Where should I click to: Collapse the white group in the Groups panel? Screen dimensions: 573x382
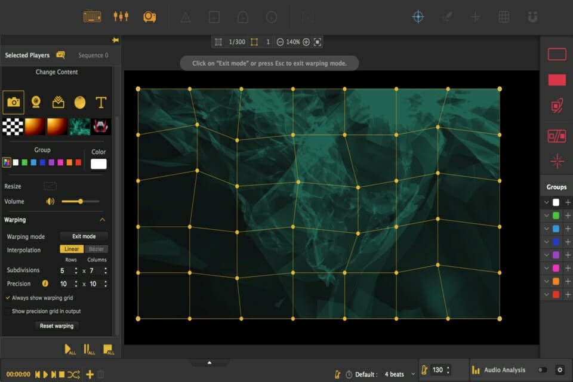(x=547, y=202)
